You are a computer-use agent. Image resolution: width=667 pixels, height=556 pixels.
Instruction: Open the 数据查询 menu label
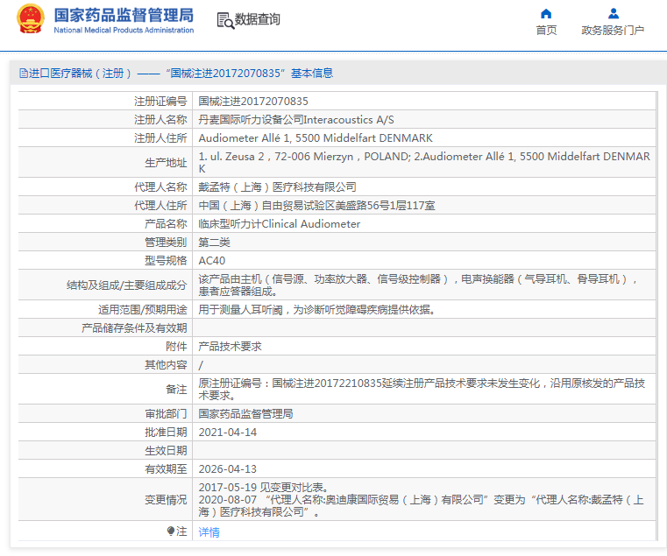[258, 19]
